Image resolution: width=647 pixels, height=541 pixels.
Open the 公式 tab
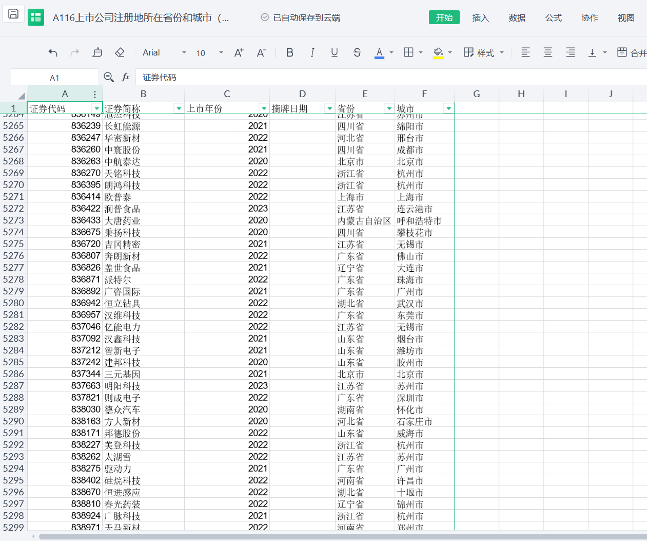[x=553, y=17]
